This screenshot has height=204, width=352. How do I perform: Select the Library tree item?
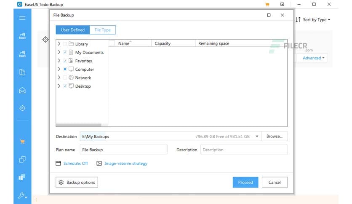point(82,44)
